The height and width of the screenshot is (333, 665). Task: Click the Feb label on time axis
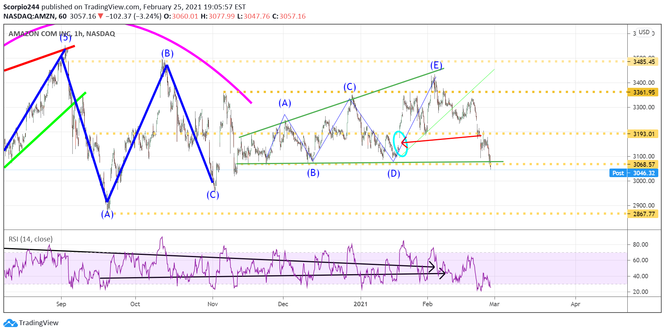click(x=427, y=304)
